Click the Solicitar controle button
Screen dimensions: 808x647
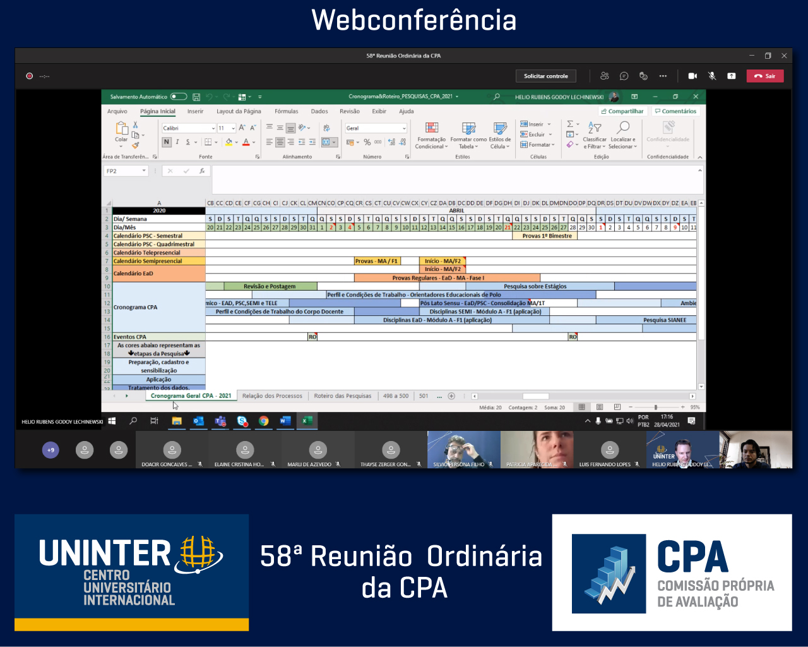tap(545, 76)
